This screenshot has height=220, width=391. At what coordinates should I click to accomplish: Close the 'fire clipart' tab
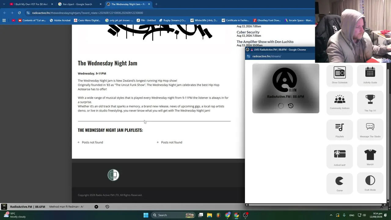[100, 4]
